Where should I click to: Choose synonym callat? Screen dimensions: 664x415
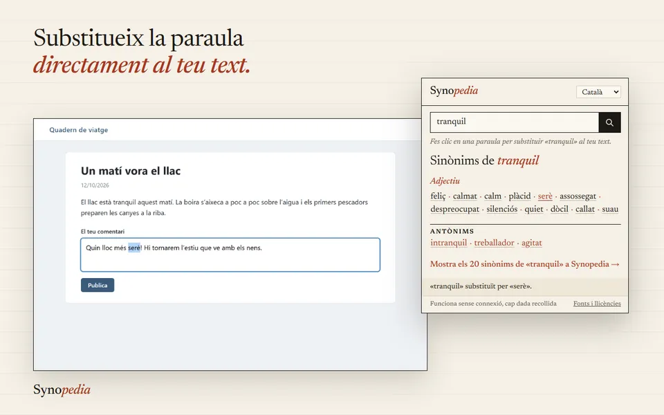(x=585, y=209)
